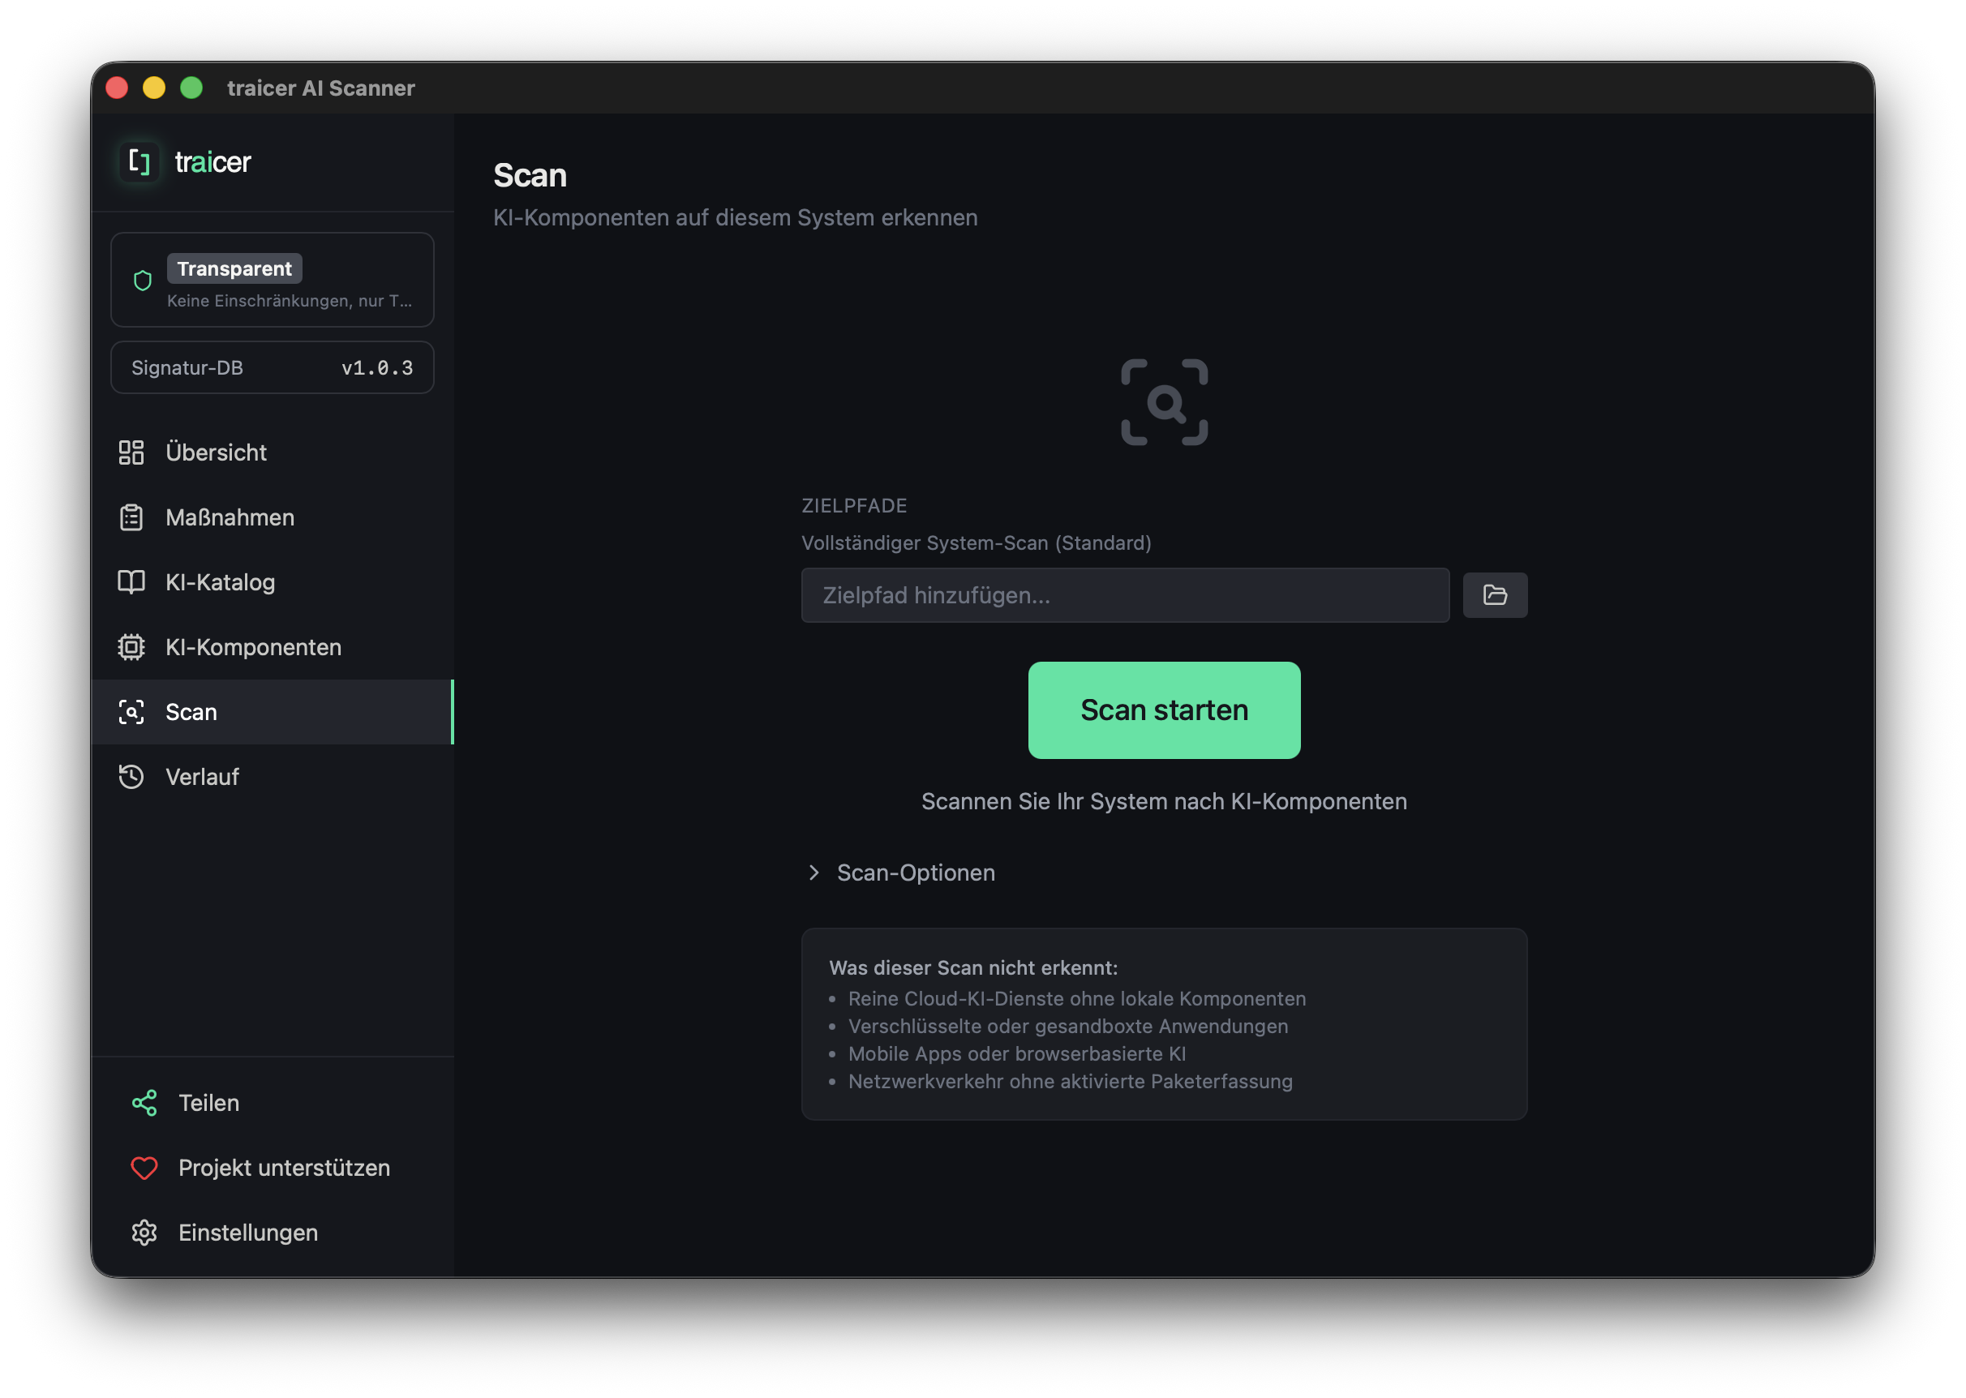Start the scan with Scan starten
This screenshot has width=1966, height=1398.
point(1165,711)
